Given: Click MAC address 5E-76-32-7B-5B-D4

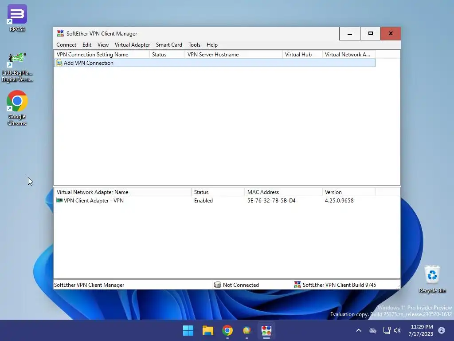Looking at the screenshot, I should [271, 201].
